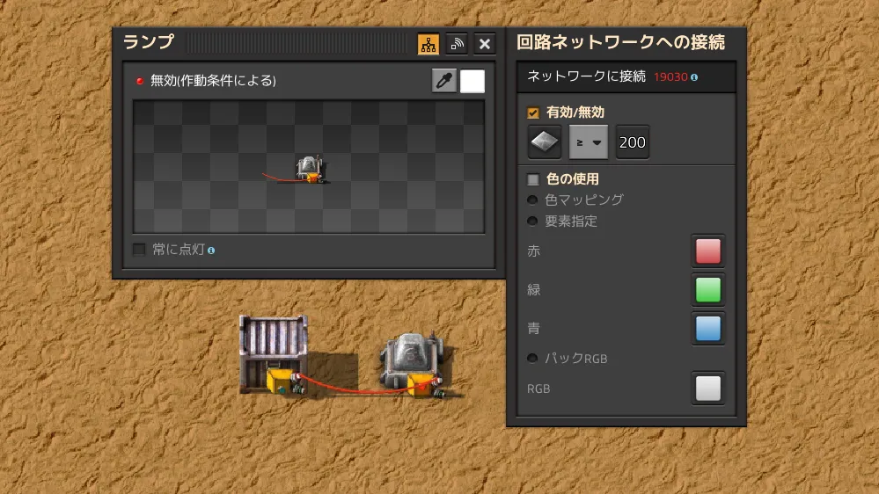Open the logistic network connection icon
The height and width of the screenshot is (494, 879).
[457, 44]
